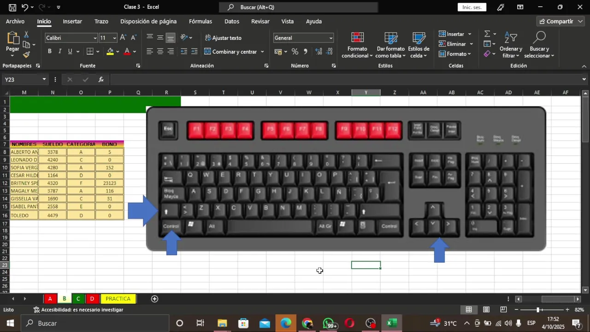590x332 pixels.
Task: Click Increase decimal places icon
Action: click(319, 52)
